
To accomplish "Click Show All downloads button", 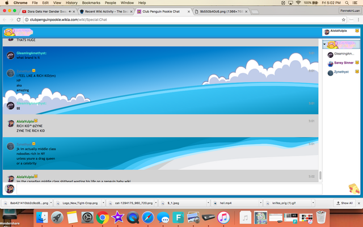I will point(344,203).
